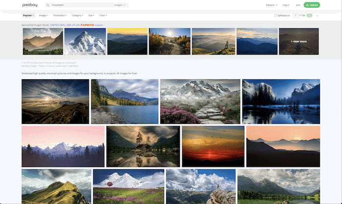Click the LIMITED DEAL 20% off coupon link
The width and height of the screenshot is (342, 204).
(76, 25)
